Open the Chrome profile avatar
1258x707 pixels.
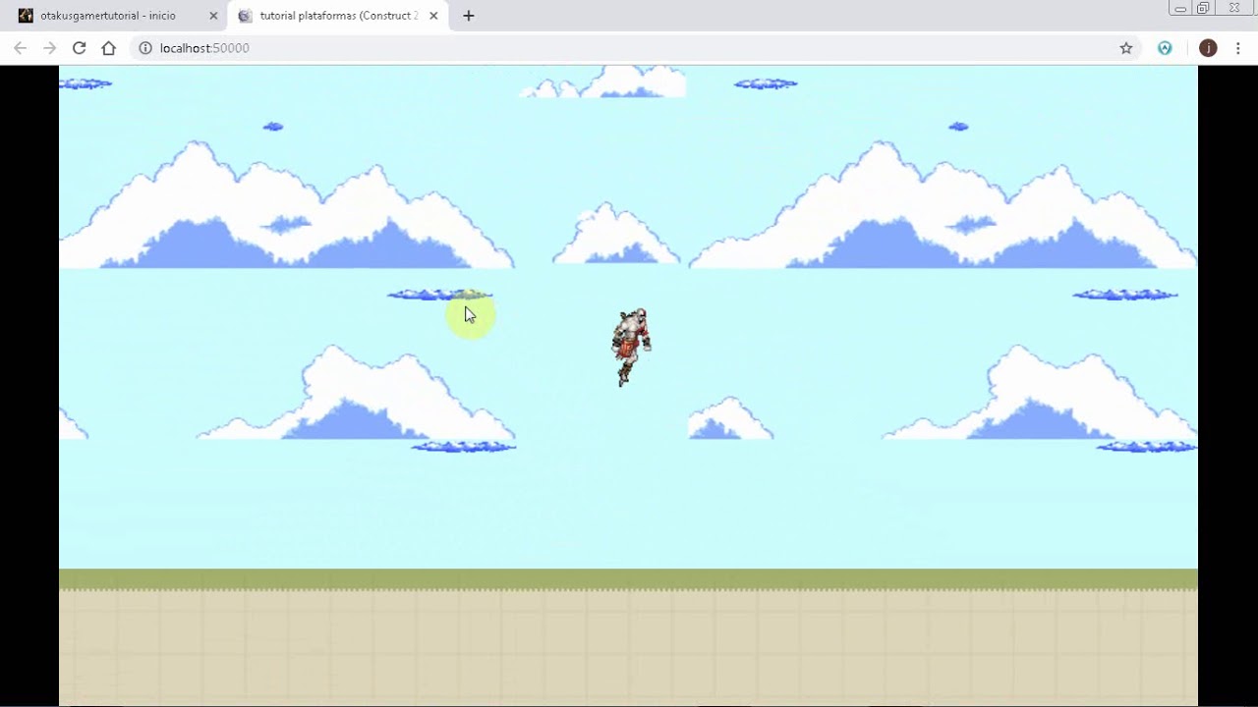[x=1208, y=48]
